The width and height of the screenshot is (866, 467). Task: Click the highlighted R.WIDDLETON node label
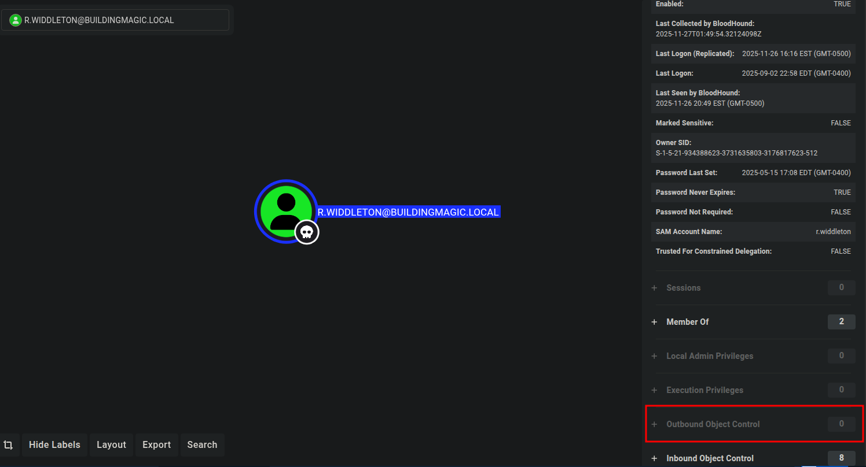(408, 212)
